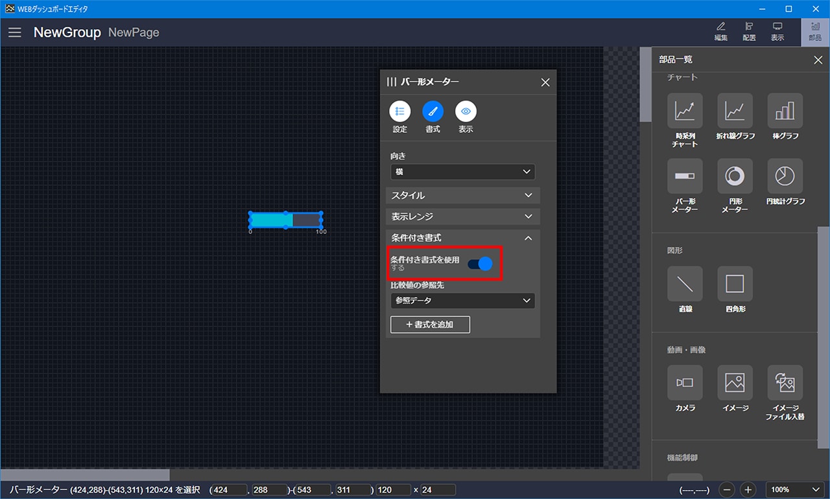Switch to the 設定 tab
830x499 pixels.
[x=400, y=111]
